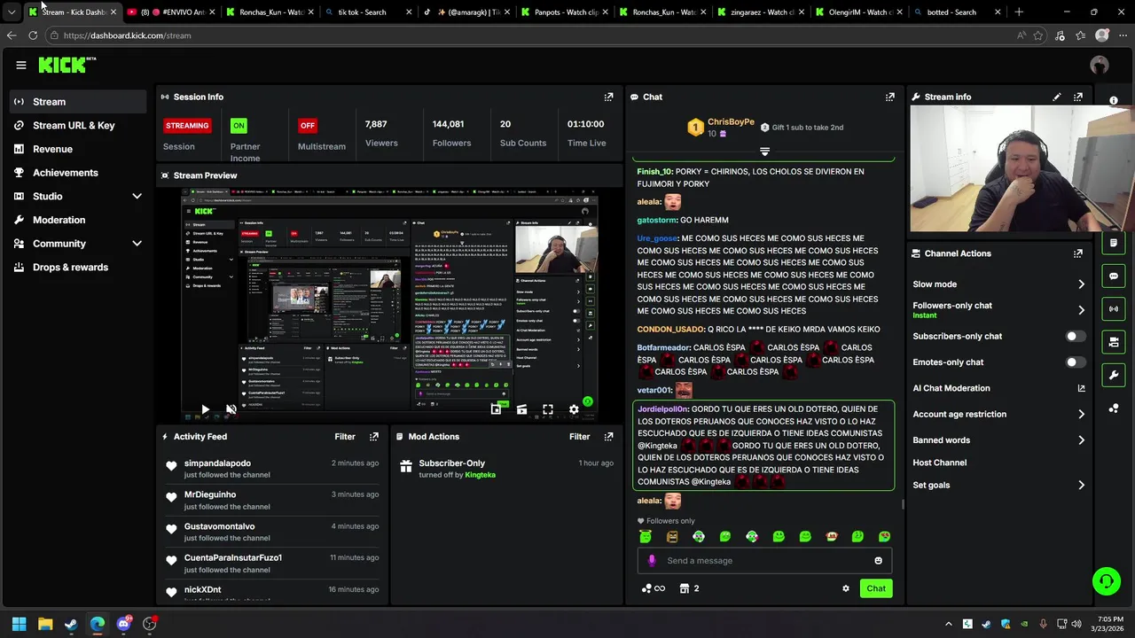Unmute the stream preview audio
Screen dimensions: 1135x638
click(x=231, y=409)
